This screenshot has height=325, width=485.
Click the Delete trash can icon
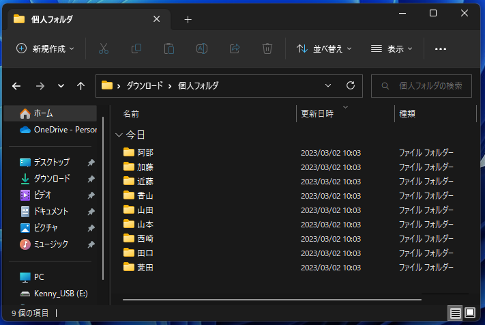267,48
